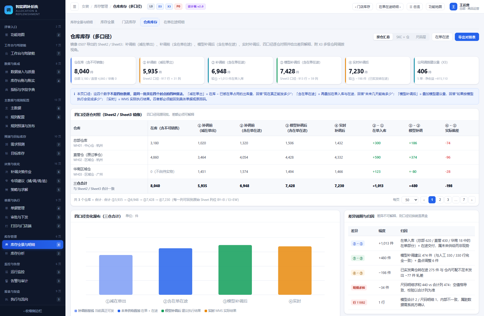Click the icon beside sidebar 数据接入与质量
The height and width of the screenshot is (316, 484).
(7, 72)
